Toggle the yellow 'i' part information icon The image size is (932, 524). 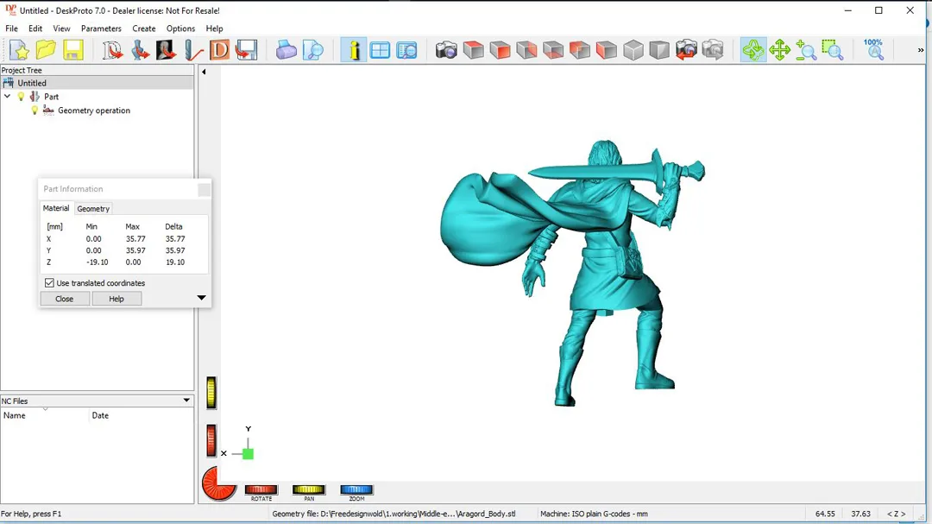tap(354, 50)
